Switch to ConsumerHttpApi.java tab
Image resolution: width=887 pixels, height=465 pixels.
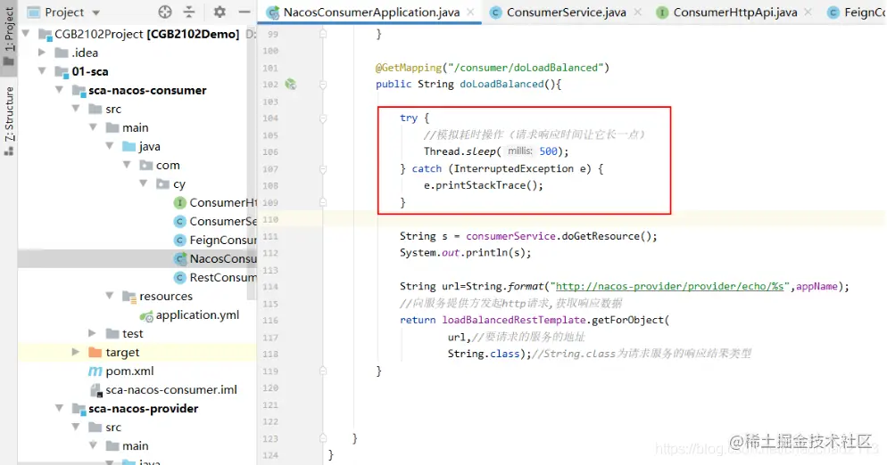point(734,12)
